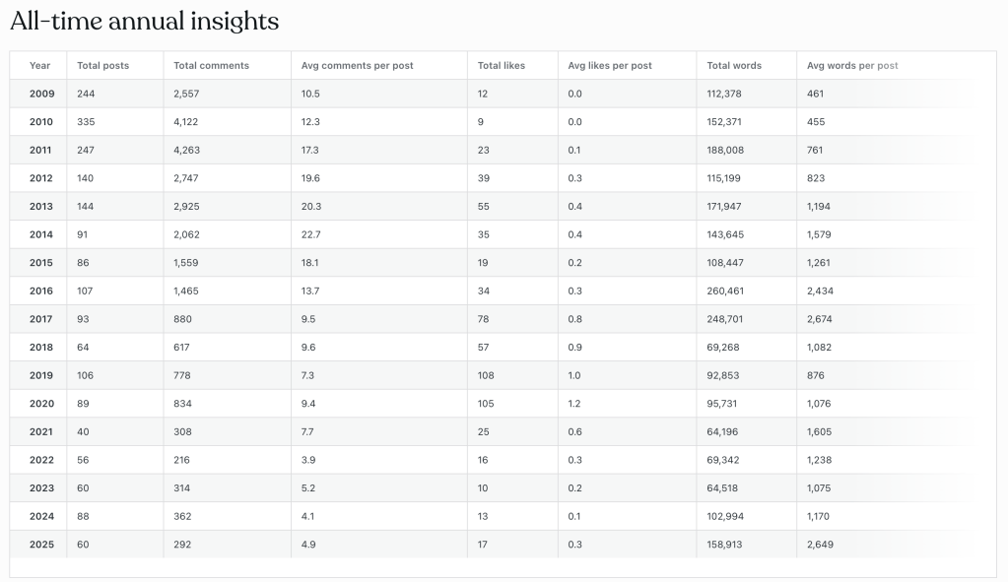
Task: Click the 2013 year row label
Action: tap(41, 207)
